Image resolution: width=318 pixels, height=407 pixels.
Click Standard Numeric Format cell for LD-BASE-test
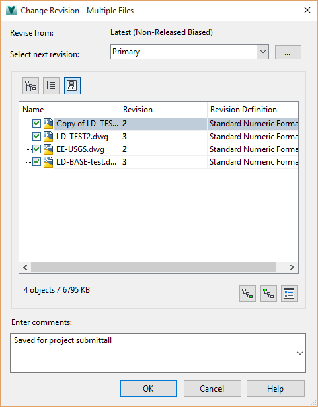(253, 162)
